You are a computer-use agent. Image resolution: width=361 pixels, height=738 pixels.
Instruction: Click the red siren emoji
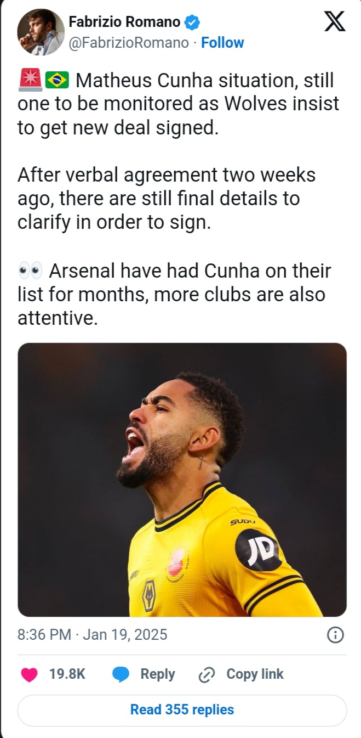click(x=30, y=81)
